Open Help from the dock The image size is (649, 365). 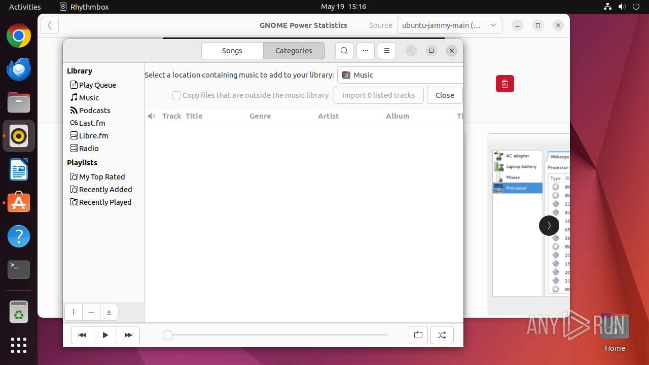(19, 236)
